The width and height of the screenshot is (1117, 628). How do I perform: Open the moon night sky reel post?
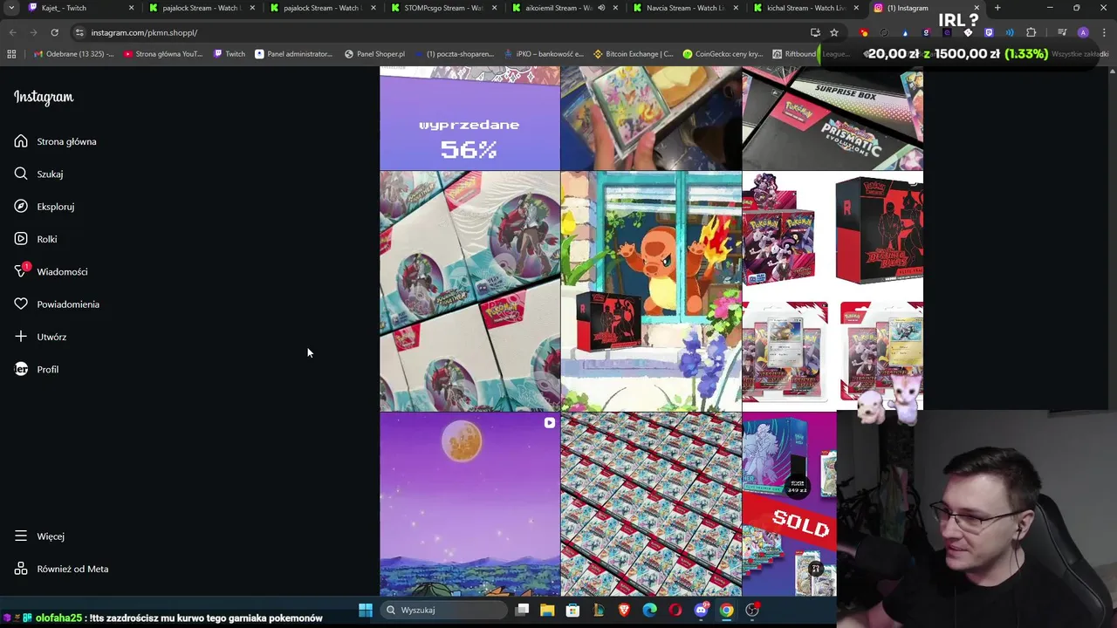[x=469, y=504]
